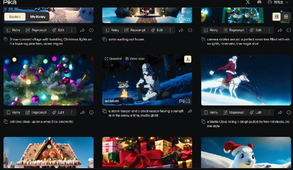Show info for snow-covered village video
The height and width of the screenshot is (170, 293).
(x=91, y=30)
